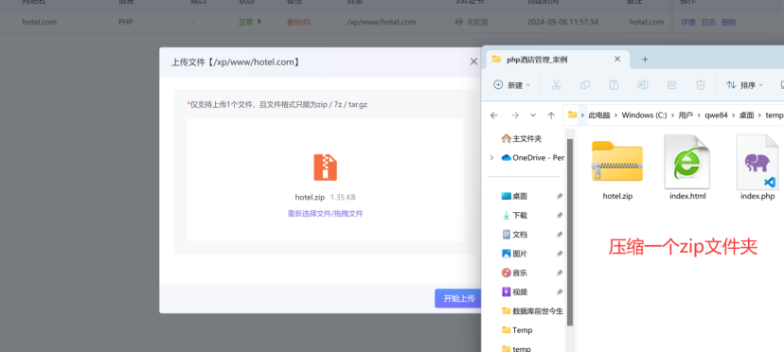Screen dimensions: 784x352
Task: Toggle the 正常 status of hotel.com
Action: tap(250, 22)
